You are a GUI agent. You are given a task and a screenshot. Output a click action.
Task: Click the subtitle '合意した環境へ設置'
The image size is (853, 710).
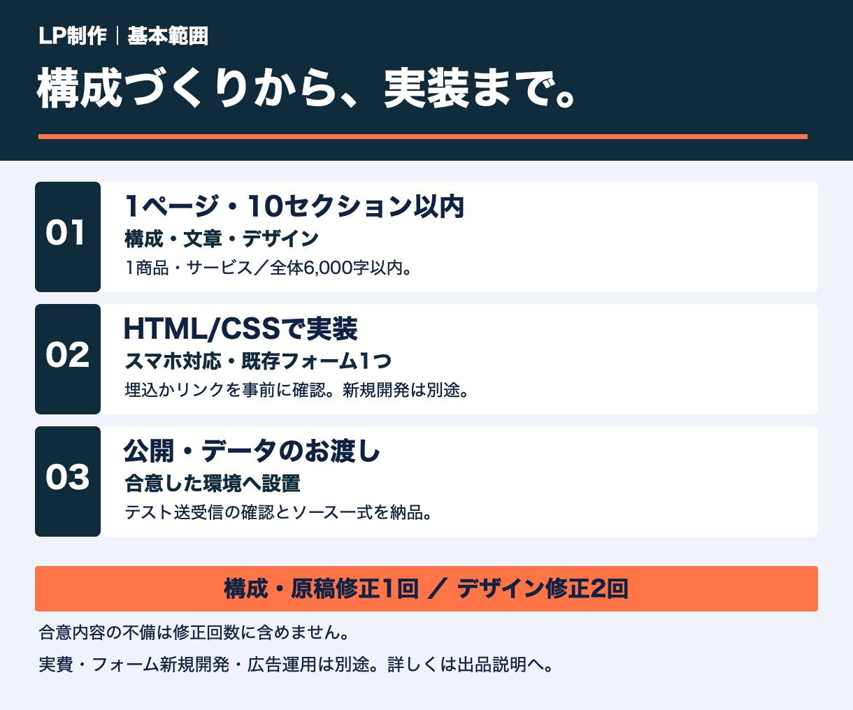(x=213, y=484)
